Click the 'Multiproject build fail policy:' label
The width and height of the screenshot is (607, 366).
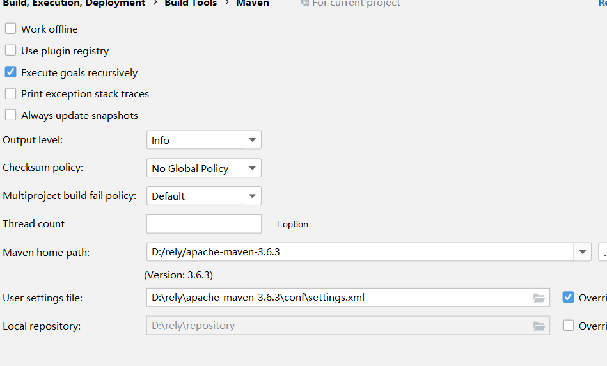click(x=69, y=196)
